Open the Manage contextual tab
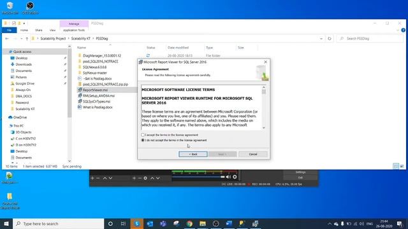This screenshot has width=408, height=229. 74,24
